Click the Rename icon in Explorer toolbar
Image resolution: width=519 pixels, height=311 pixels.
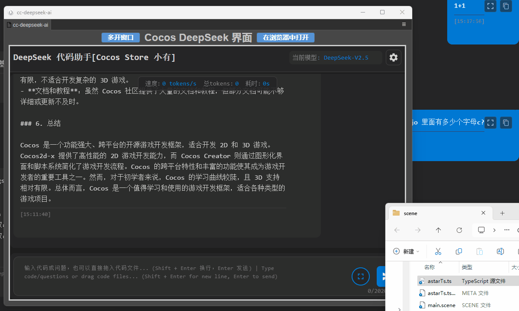[500, 251]
